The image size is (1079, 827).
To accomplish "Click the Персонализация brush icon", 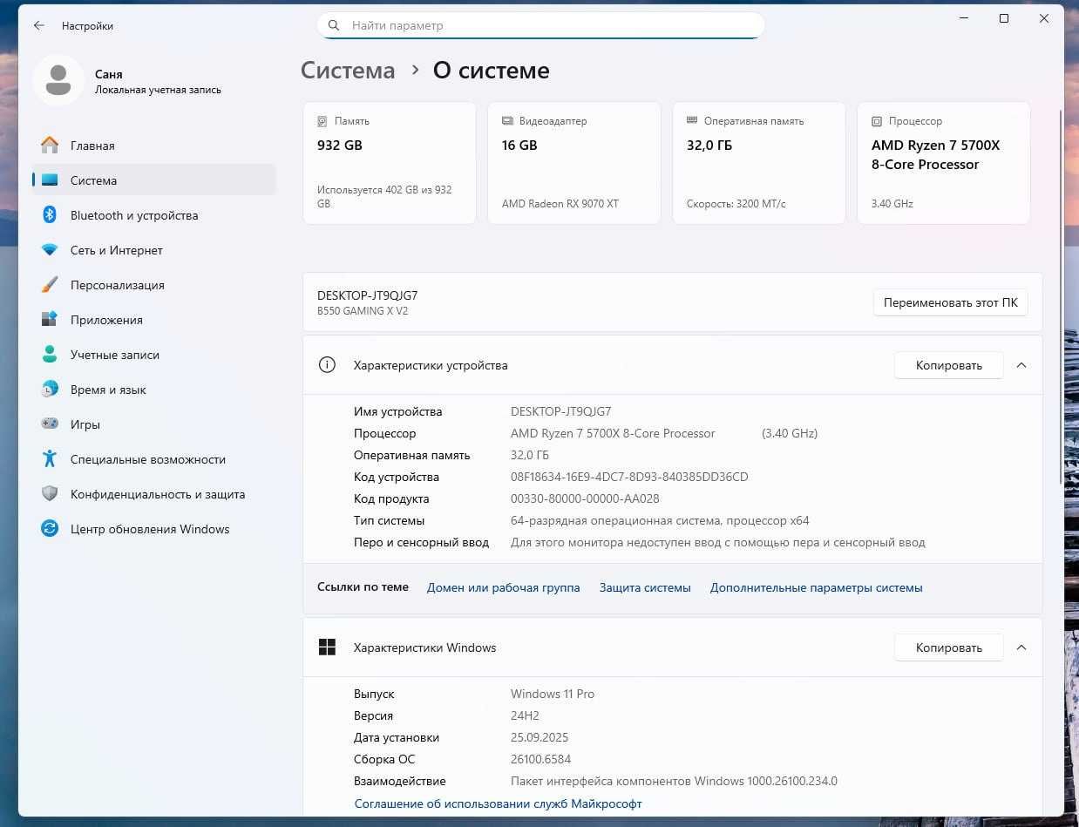I will (x=50, y=285).
